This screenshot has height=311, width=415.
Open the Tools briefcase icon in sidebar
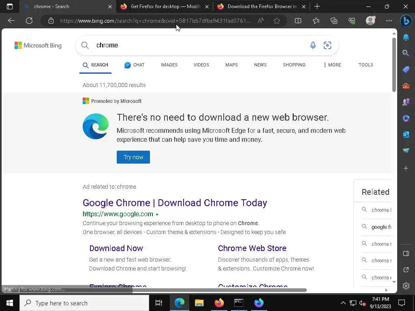coord(406,86)
